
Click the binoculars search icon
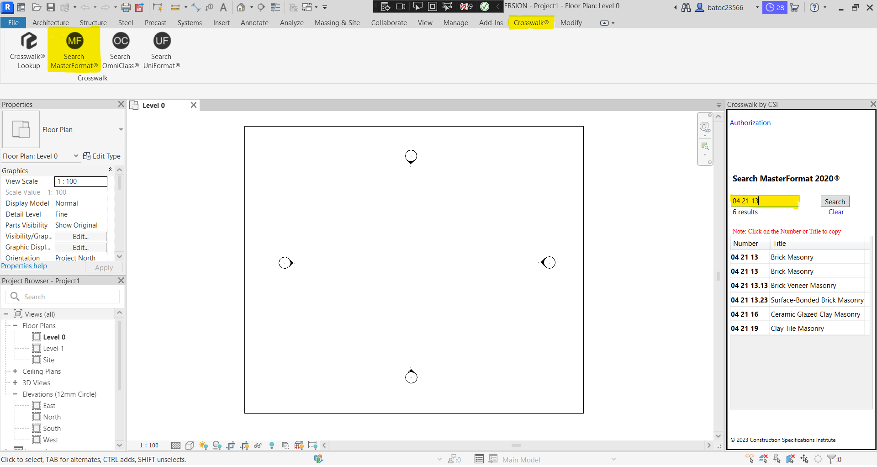686,7
